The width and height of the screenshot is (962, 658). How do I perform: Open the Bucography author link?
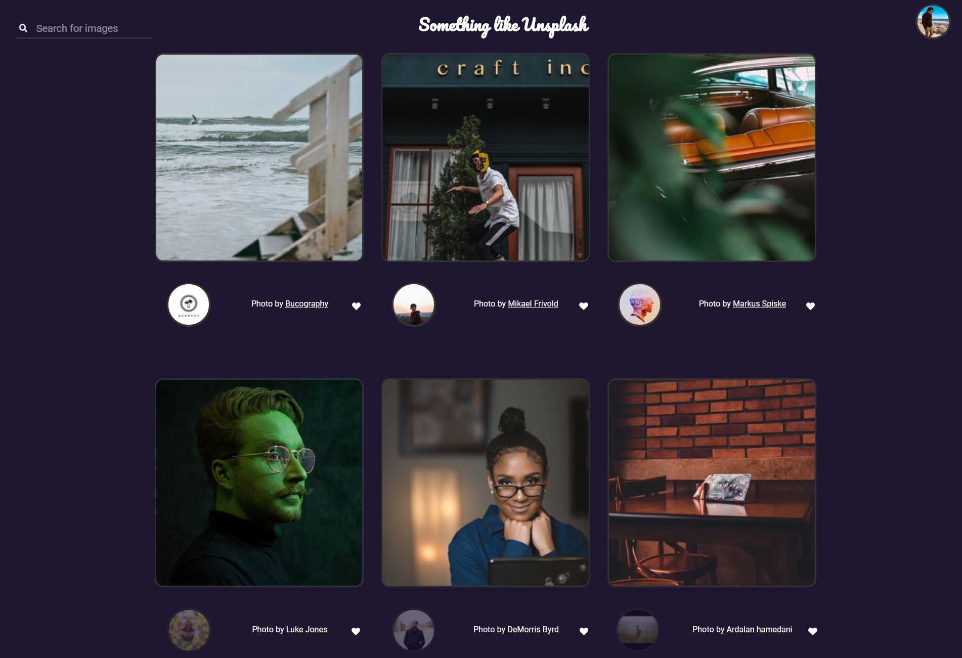307,303
